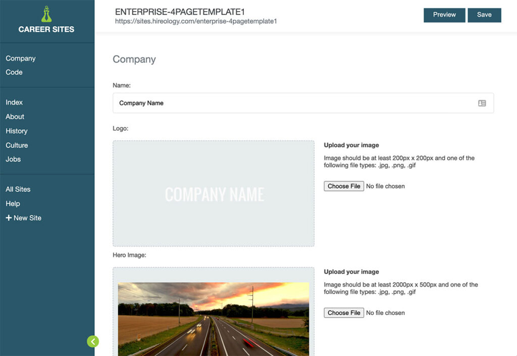
Task: Click the Hero Image label
Action: (x=129, y=255)
